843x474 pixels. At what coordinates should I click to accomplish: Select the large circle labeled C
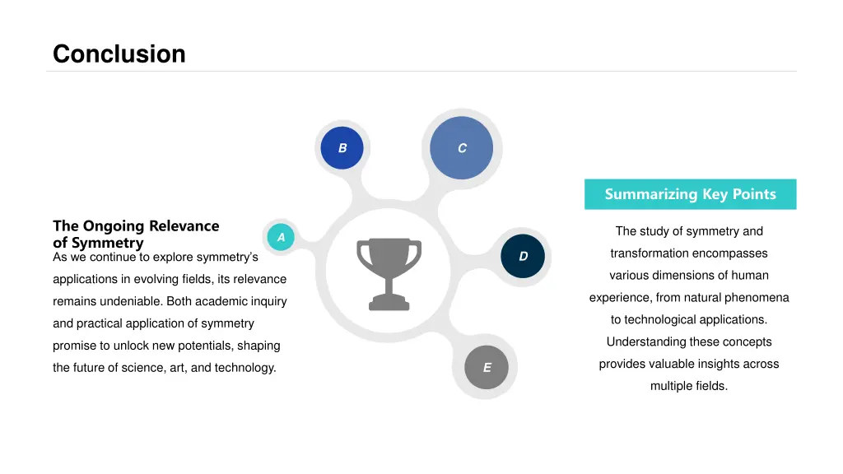point(461,148)
